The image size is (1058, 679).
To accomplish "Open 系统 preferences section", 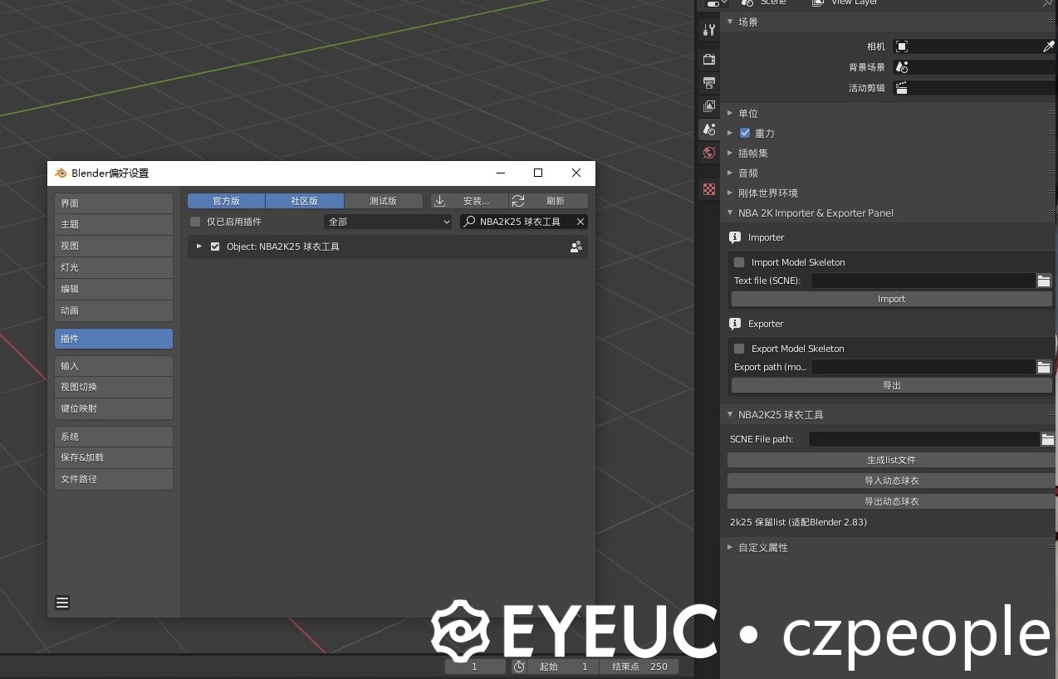I will click(x=114, y=437).
